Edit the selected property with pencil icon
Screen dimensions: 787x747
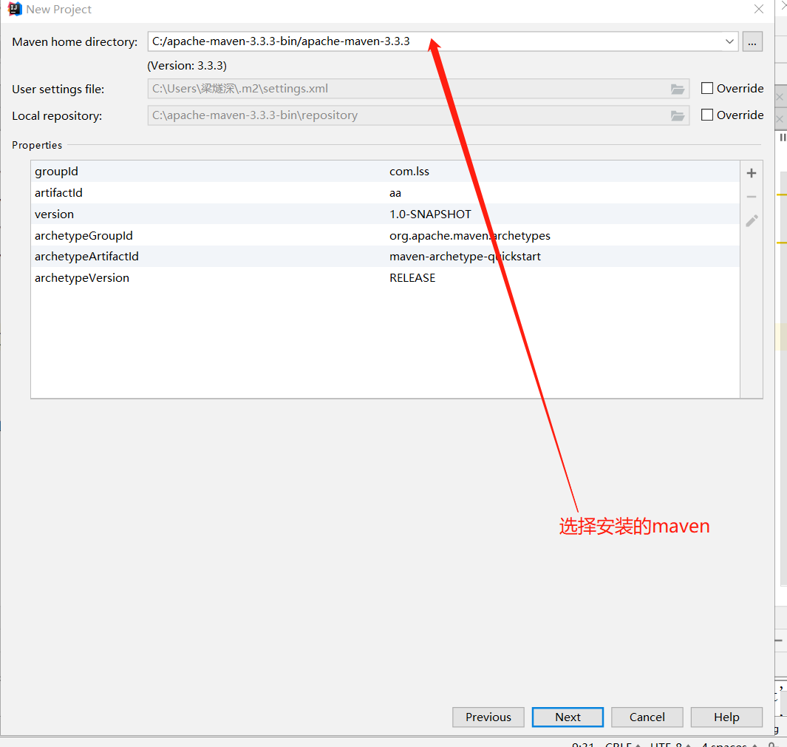coord(752,220)
